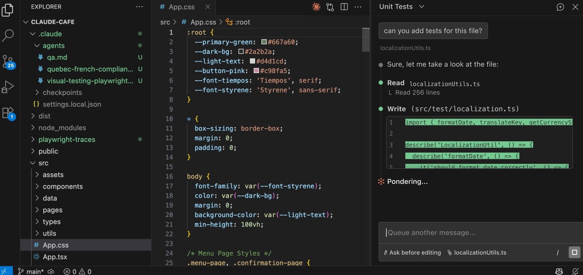This screenshot has height=275, width=583.
Task: Click main* branch in status bar
Action: tap(31, 271)
